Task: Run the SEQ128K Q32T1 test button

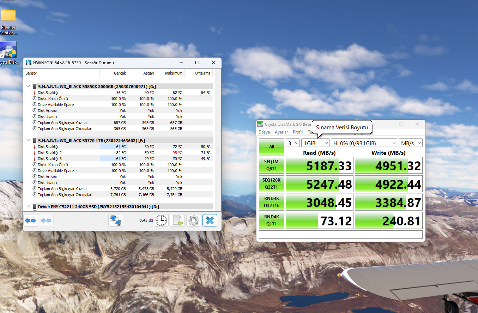Action: coord(272,184)
